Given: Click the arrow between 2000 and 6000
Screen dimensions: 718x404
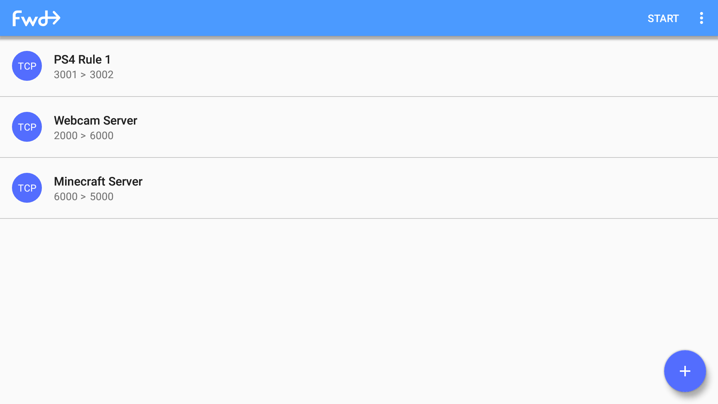Looking at the screenshot, I should pyautogui.click(x=83, y=136).
